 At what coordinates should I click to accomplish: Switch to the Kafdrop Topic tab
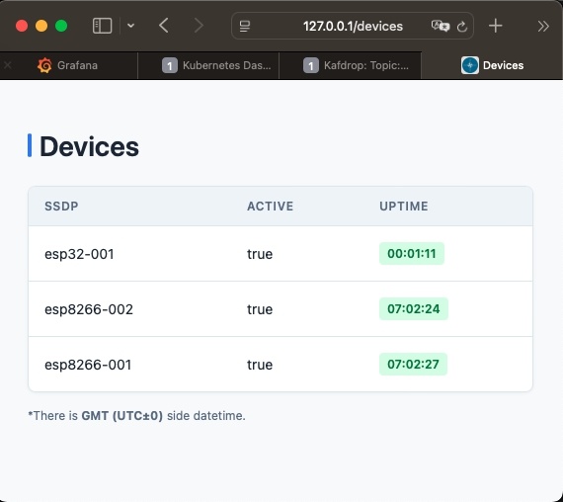click(x=356, y=65)
